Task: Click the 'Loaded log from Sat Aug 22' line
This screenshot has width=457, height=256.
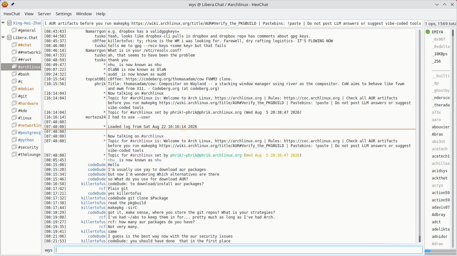Action: pyautogui.click(x=152, y=127)
